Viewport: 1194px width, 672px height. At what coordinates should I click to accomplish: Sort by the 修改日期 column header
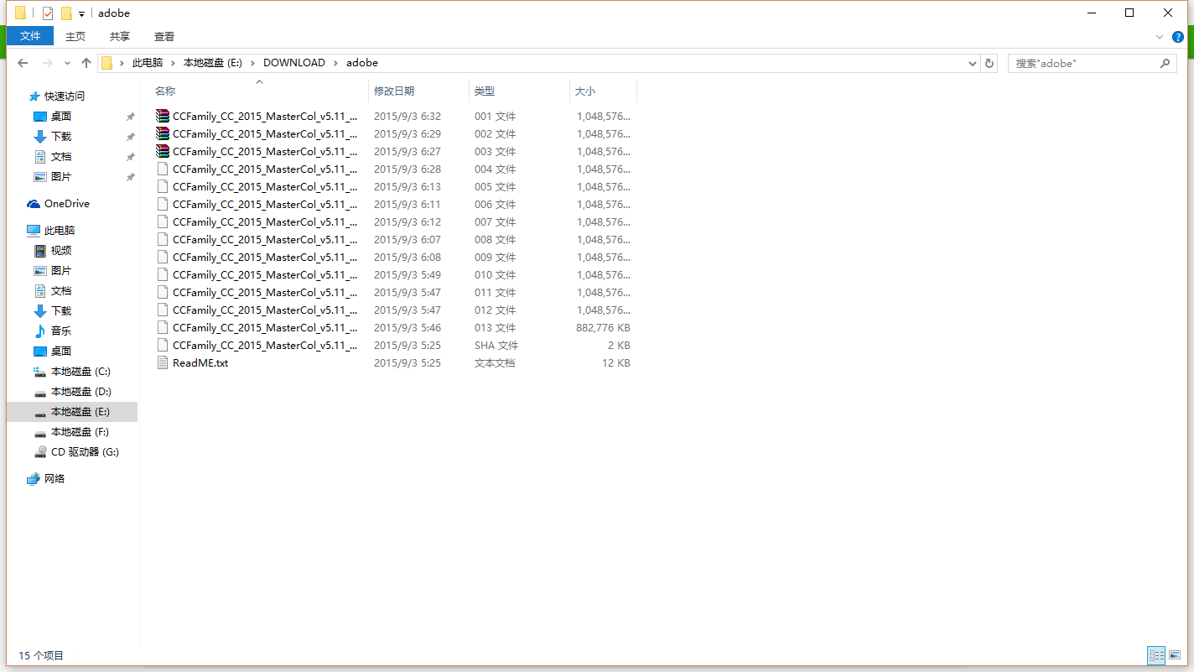(394, 91)
